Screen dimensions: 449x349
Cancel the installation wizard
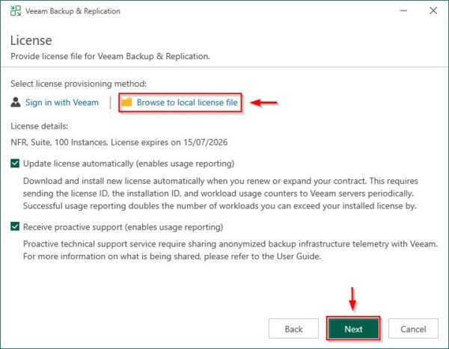413,329
